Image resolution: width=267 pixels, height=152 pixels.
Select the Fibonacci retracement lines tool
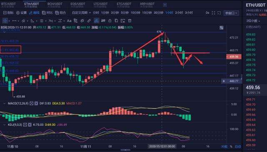tap(42, 21)
